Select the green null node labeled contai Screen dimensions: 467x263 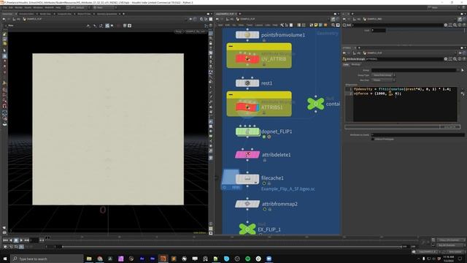(316, 104)
